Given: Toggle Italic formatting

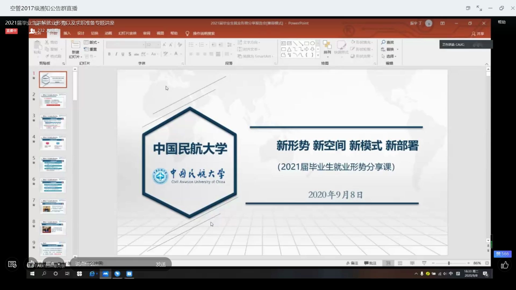Looking at the screenshot, I should point(116,54).
